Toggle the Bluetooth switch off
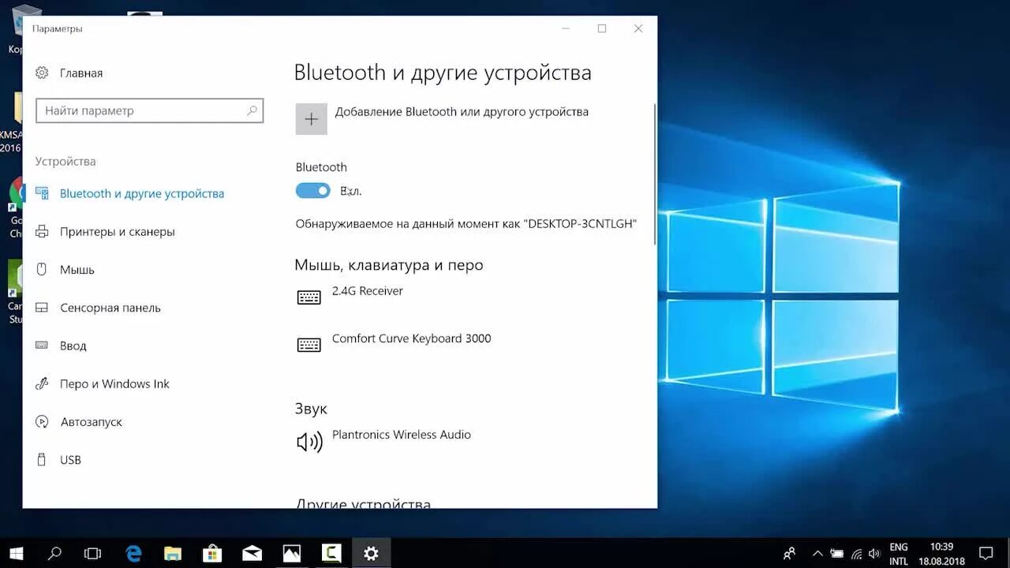 [x=313, y=191]
